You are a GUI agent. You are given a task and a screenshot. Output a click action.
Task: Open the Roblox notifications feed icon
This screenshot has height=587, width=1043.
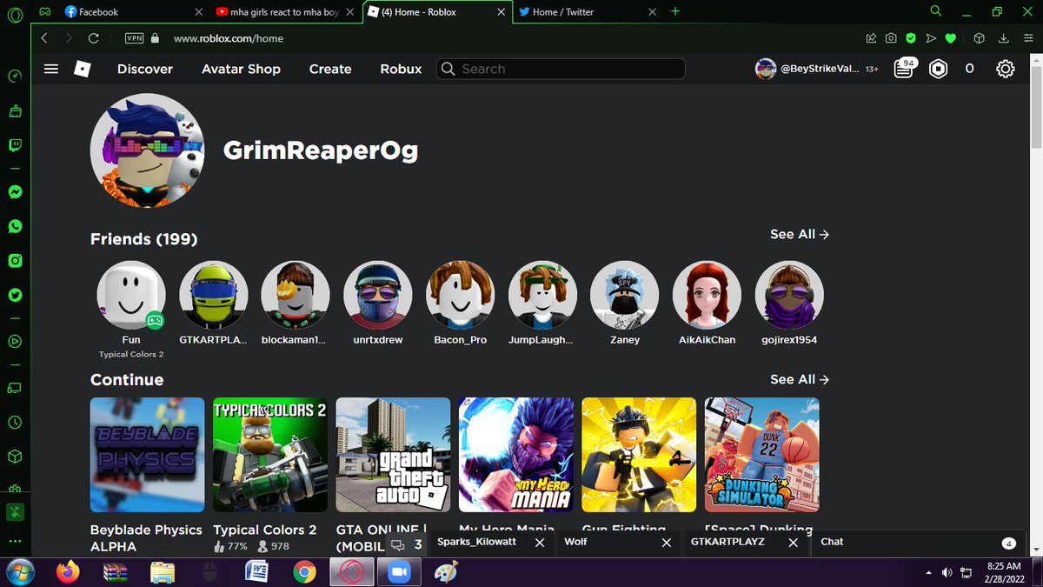pyautogui.click(x=904, y=69)
